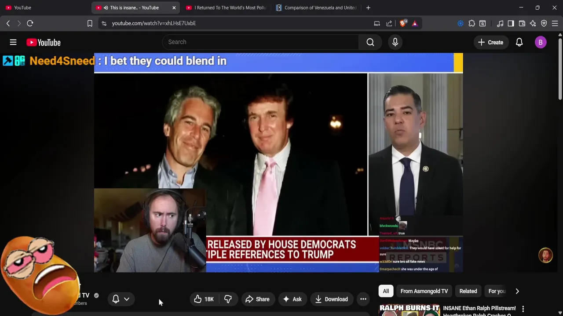Click the Download button
Image resolution: width=563 pixels, height=316 pixels.
(x=332, y=299)
